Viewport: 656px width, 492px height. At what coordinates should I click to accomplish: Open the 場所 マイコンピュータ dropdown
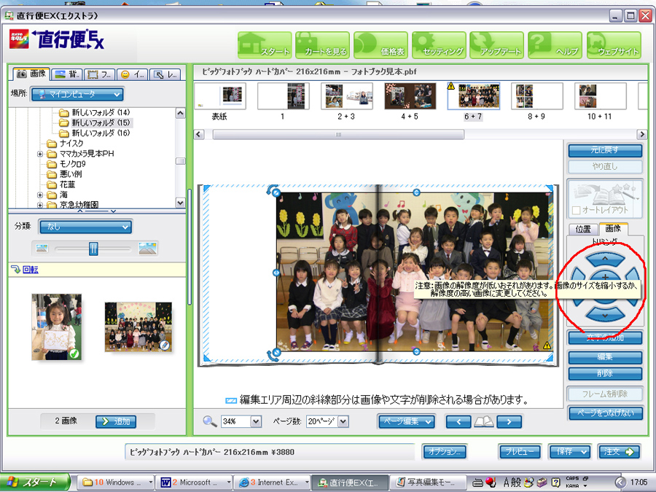(77, 94)
